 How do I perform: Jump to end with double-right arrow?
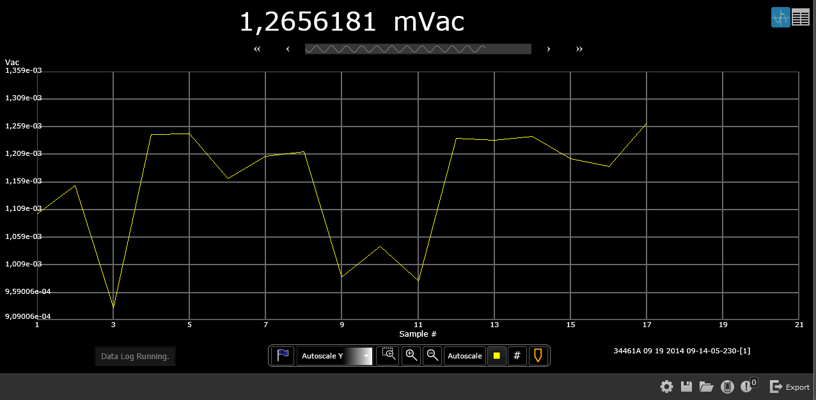579,49
